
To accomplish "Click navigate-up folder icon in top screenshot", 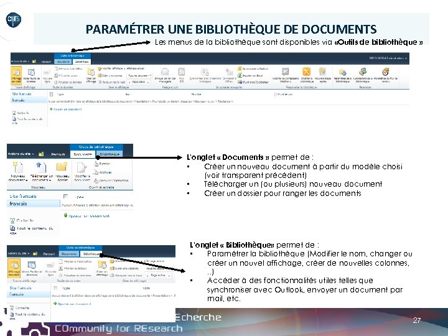I will [x=34, y=61].
